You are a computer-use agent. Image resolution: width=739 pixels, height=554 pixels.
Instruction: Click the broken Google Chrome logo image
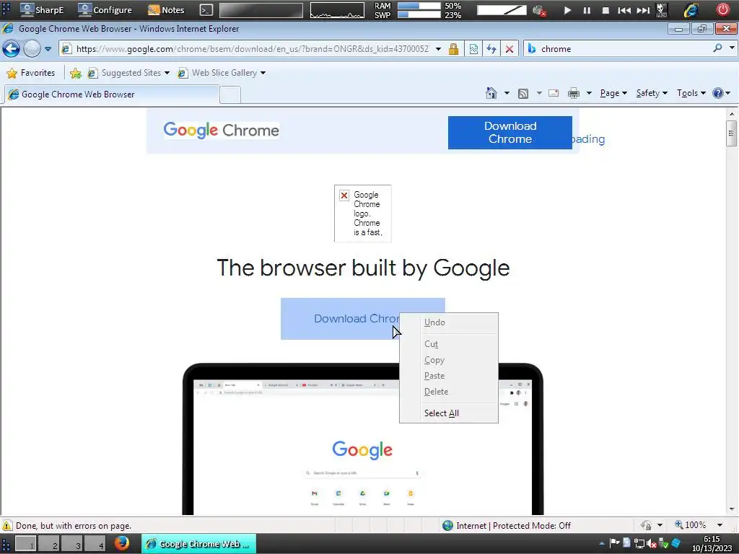362,214
